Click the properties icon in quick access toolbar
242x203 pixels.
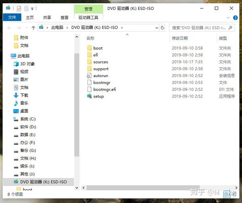click(19, 8)
